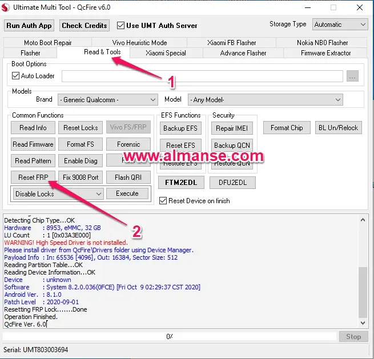Click the loader browse ellipsis button
The width and height of the screenshot is (374, 359).
[352, 76]
